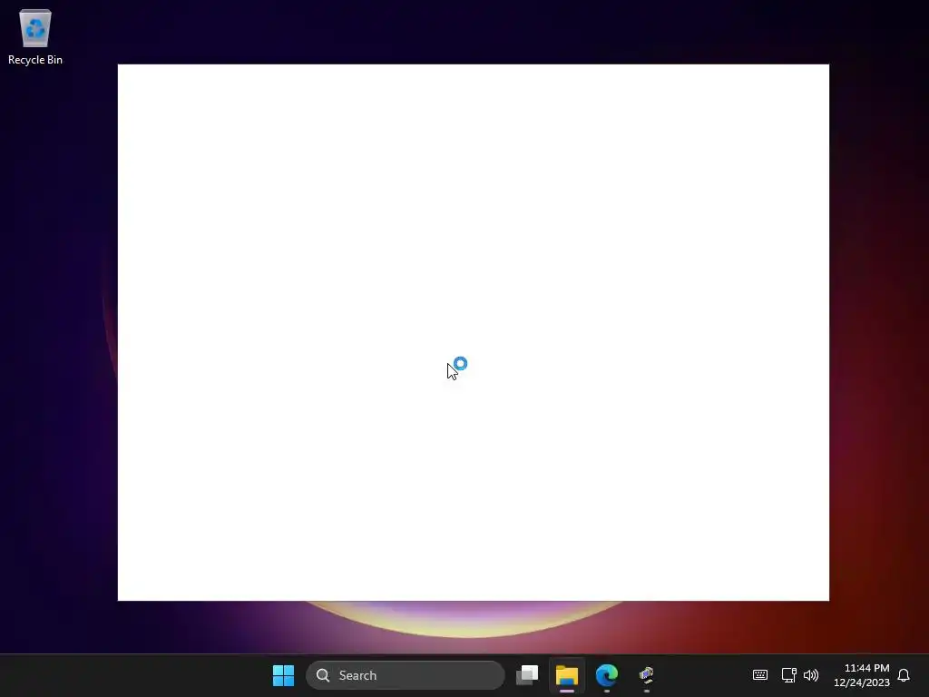Open the touch keyboard tray icon

[760, 675]
